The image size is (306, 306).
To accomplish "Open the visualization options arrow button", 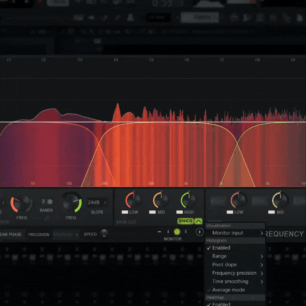I will pyautogui.click(x=199, y=232).
